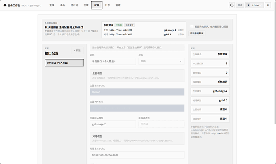Image resolution: width=276 pixels, height=164 pixels.
Task: Click the + 新建 button
Action: (x=77, y=50)
